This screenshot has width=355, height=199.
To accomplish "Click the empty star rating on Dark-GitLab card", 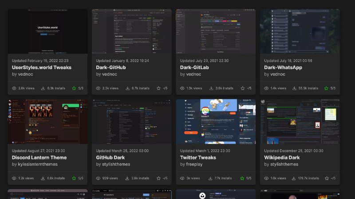I will (243, 88).
